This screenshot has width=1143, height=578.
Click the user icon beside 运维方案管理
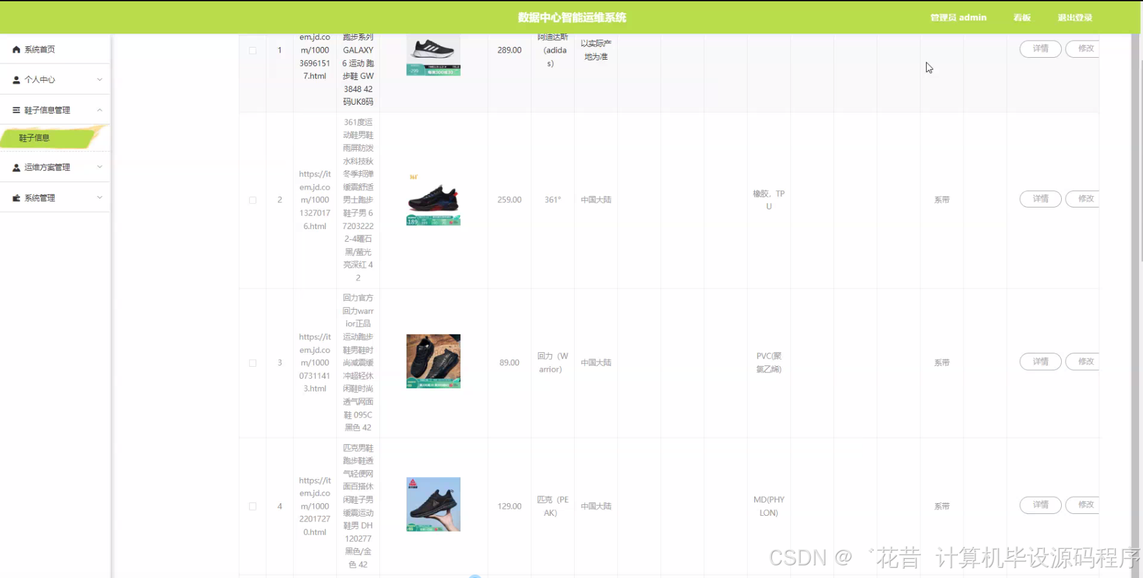[16, 167]
